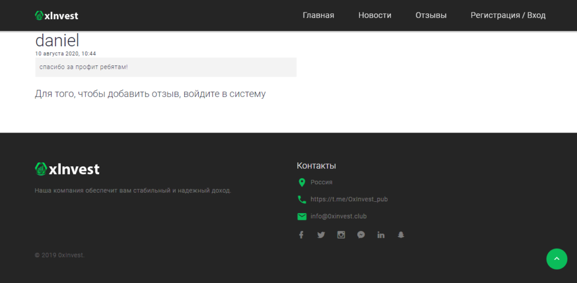Click the green phone icon

pos(301,199)
